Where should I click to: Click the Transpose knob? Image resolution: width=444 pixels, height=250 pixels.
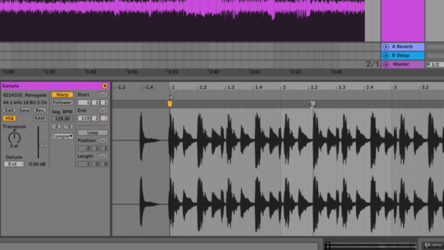click(x=14, y=137)
